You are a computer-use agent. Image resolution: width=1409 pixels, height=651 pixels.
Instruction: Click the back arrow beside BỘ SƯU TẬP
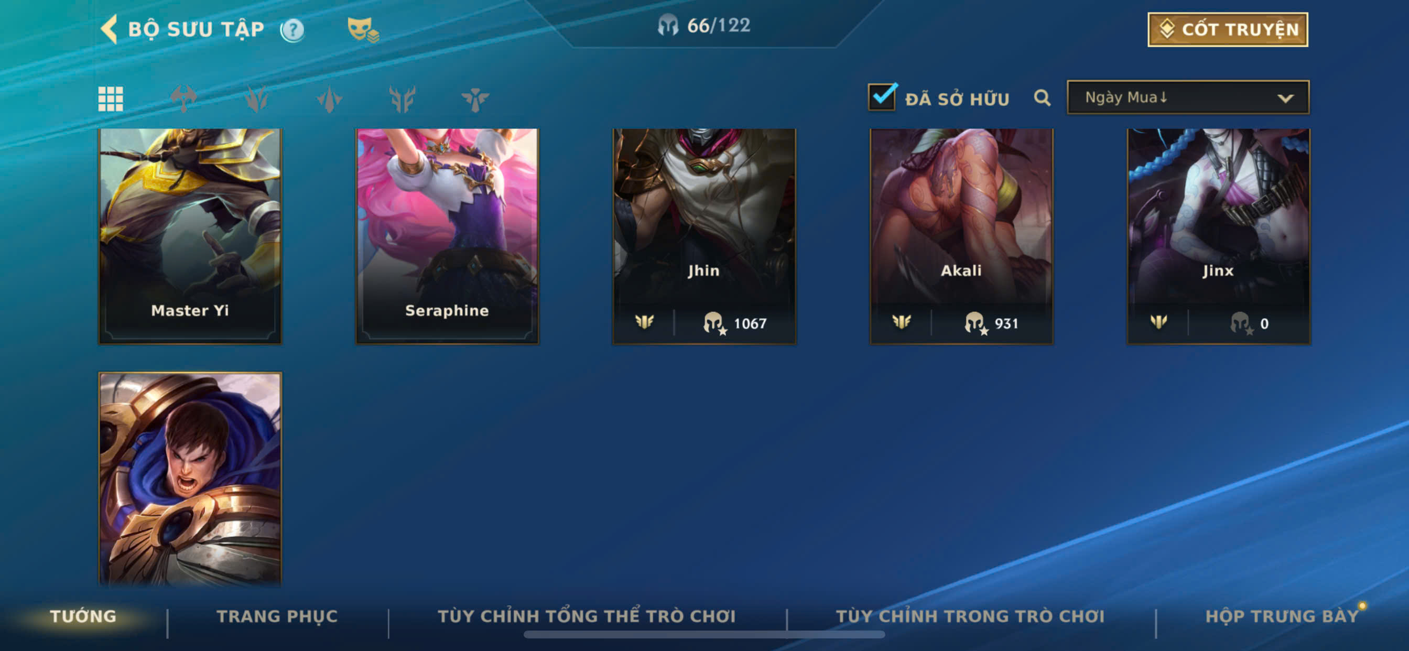point(110,29)
